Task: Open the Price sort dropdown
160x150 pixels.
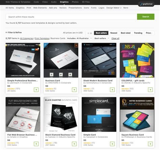Action: coord(149,33)
